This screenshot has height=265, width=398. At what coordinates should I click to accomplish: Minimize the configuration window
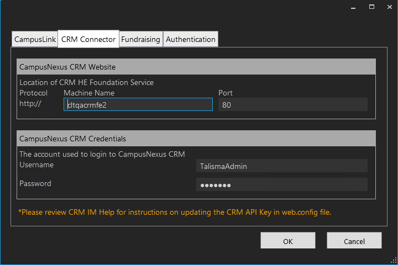pyautogui.click(x=353, y=7)
